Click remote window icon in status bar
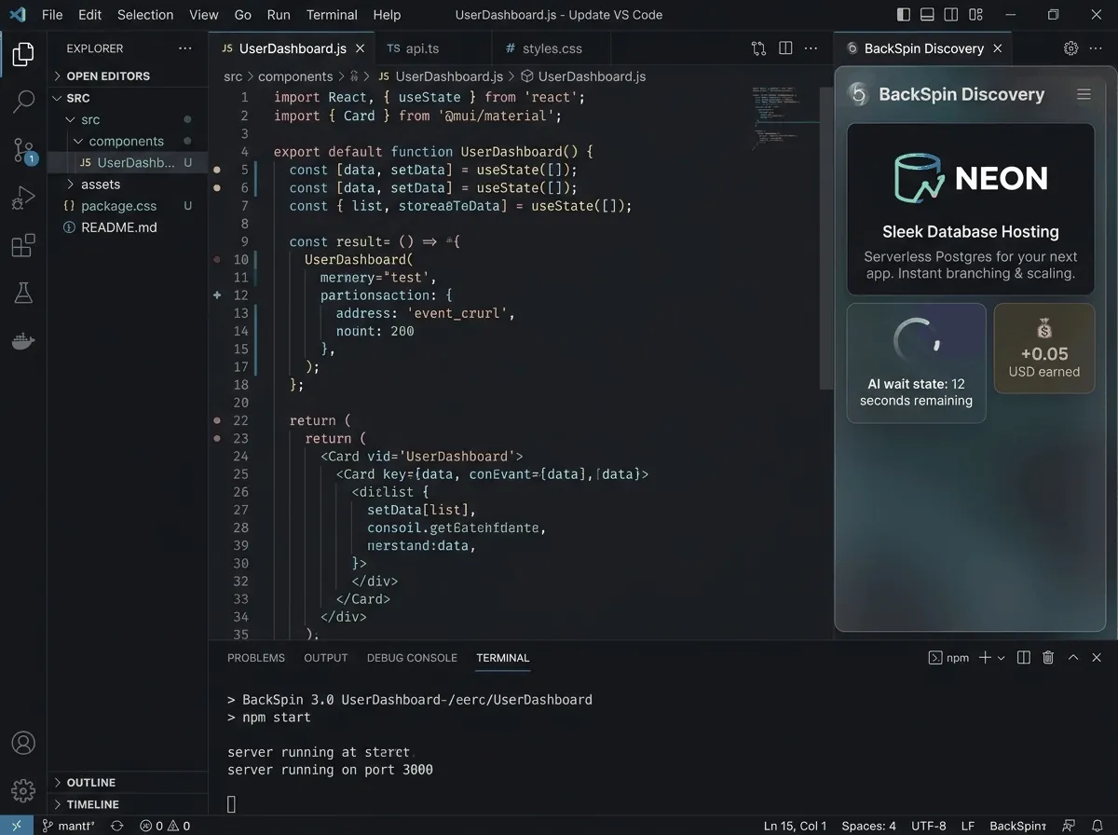Viewport: 1118px width, 835px height. pos(16,826)
